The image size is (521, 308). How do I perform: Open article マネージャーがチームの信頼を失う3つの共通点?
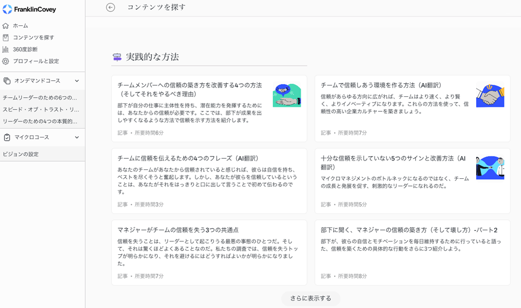(178, 230)
